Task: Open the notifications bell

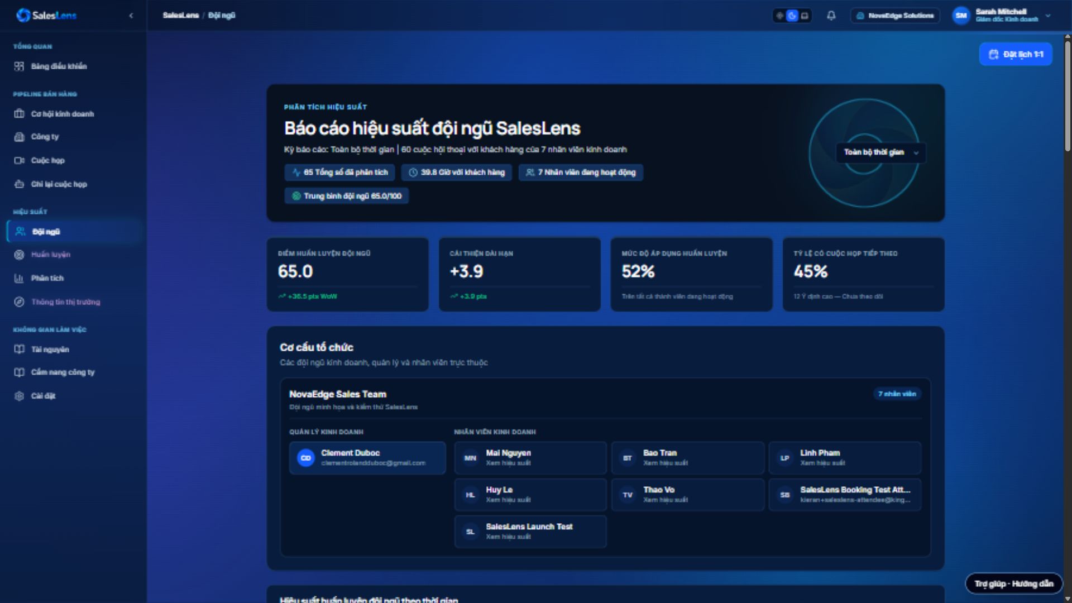Action: [831, 16]
